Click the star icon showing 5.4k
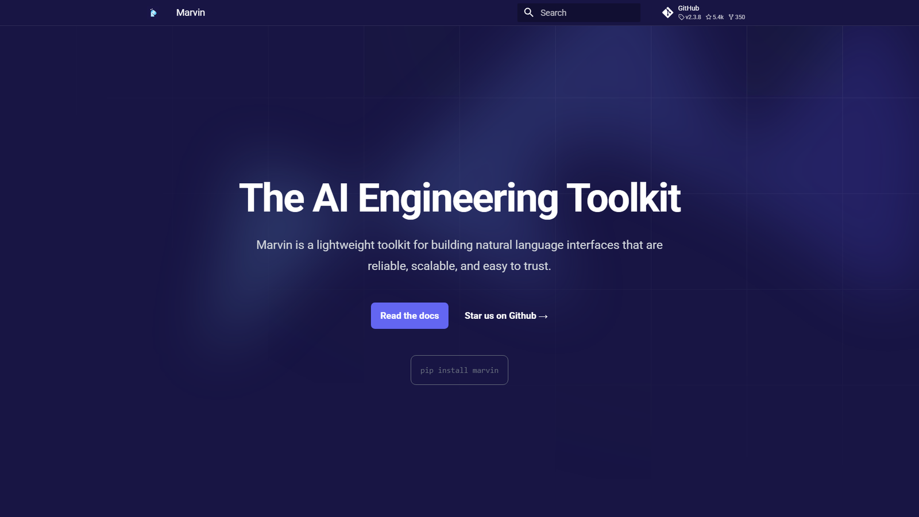 click(x=709, y=17)
